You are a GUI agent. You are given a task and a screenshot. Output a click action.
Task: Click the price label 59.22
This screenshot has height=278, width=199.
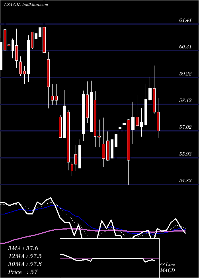[185, 74]
